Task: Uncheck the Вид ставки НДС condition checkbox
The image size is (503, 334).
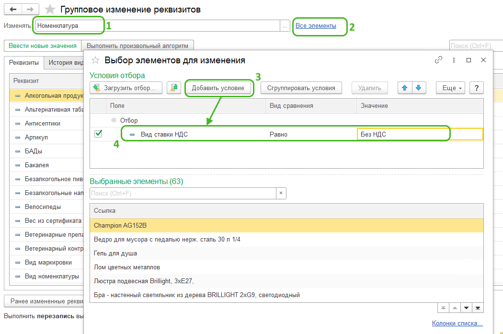Action: (98, 134)
